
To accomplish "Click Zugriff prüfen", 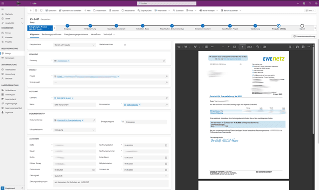I will point(144,10).
